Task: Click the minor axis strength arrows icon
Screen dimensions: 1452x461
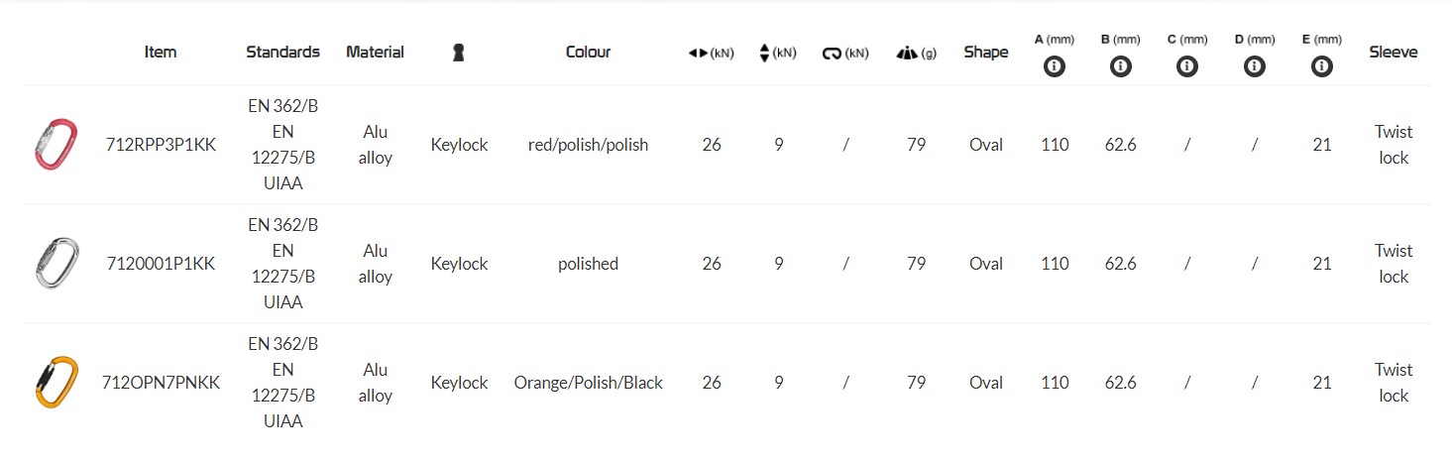Action: point(764,54)
